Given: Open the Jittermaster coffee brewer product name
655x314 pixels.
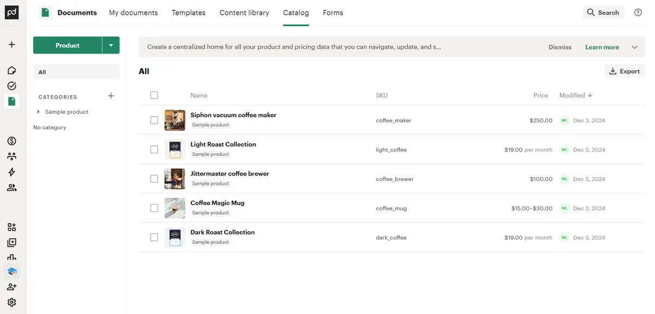Looking at the screenshot, I should click(x=230, y=174).
